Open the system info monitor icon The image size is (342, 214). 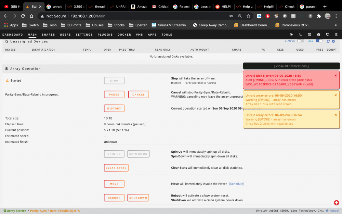328,35
